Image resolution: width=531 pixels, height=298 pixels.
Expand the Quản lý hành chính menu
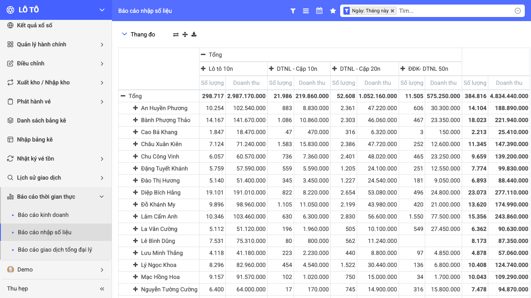coord(56,44)
